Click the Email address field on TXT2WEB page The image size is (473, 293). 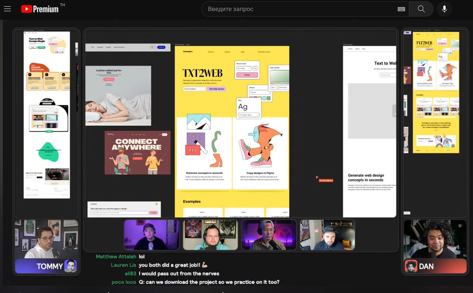click(194, 89)
